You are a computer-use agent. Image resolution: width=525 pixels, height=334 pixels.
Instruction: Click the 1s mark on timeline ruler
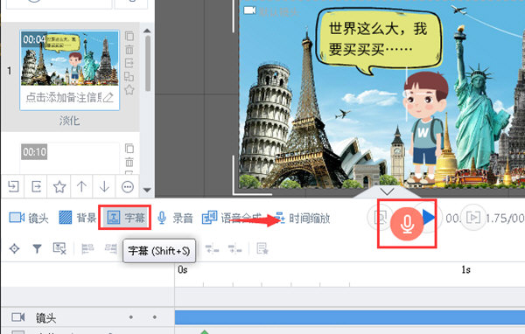[466, 270]
